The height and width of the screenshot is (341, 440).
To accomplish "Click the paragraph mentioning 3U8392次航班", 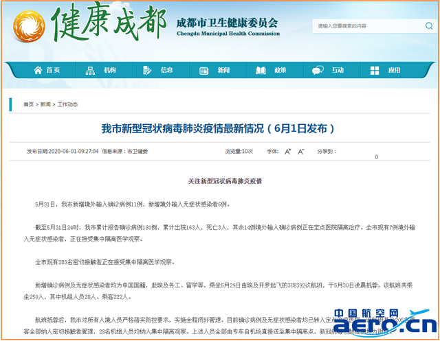I will click(218, 291).
